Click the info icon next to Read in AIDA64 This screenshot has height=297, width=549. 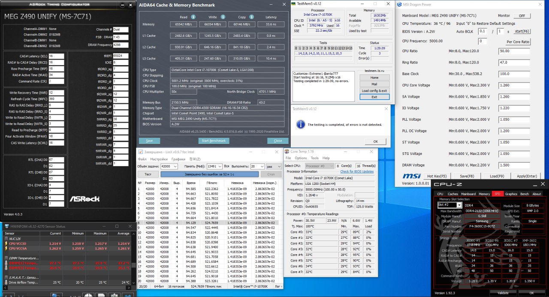pos(193,17)
